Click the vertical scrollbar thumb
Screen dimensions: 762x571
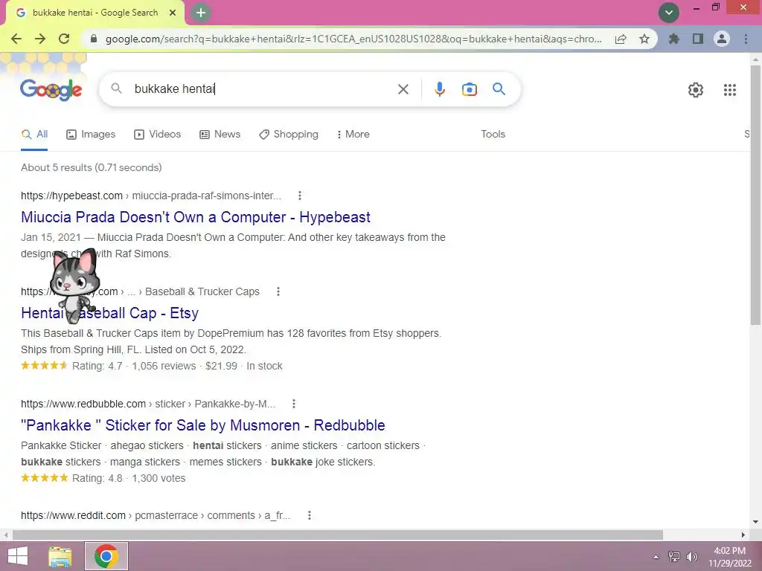pos(756,195)
